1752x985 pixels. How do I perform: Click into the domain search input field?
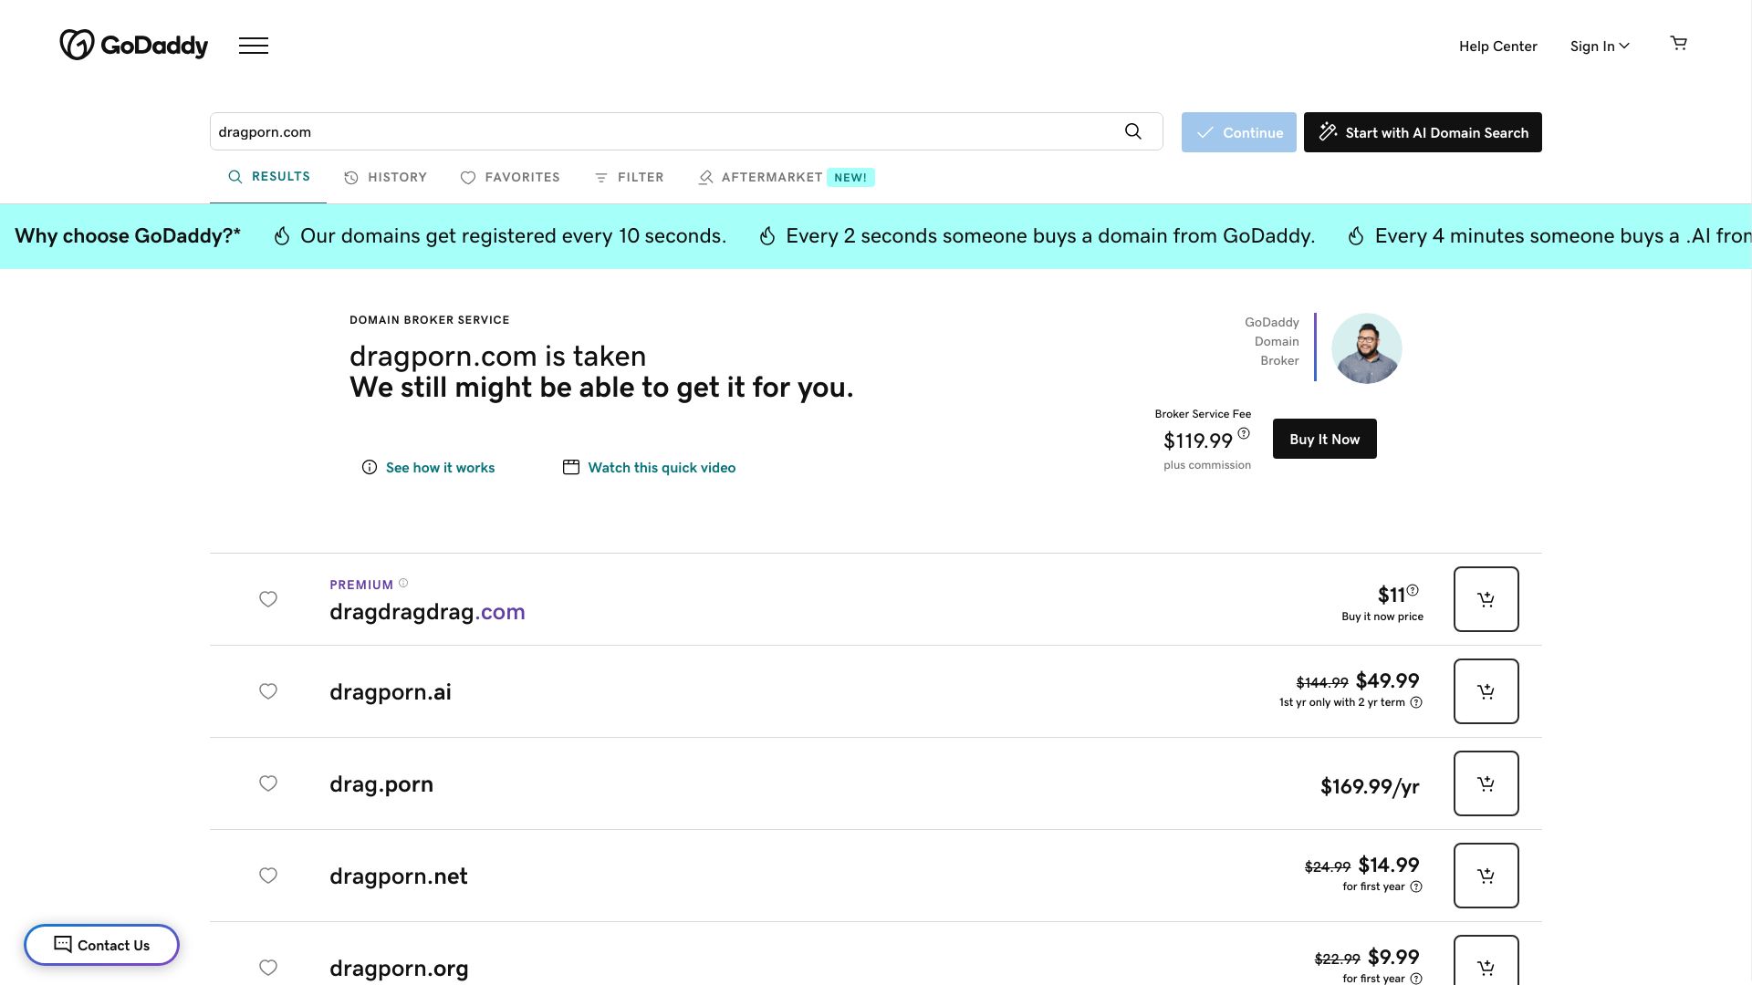click(x=657, y=131)
